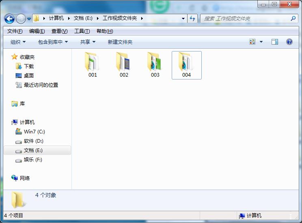This screenshot has width=302, height=223.
Task: Click the 4 个对象 details text
Action: click(45, 195)
